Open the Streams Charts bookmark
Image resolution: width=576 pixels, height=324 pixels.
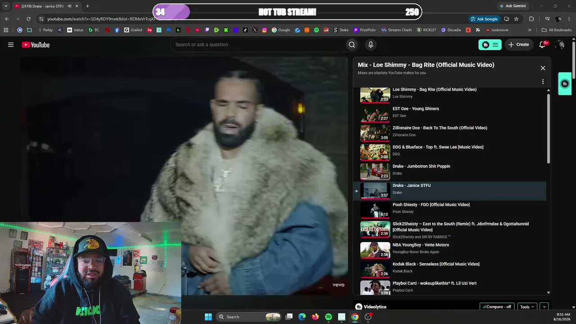click(x=396, y=30)
